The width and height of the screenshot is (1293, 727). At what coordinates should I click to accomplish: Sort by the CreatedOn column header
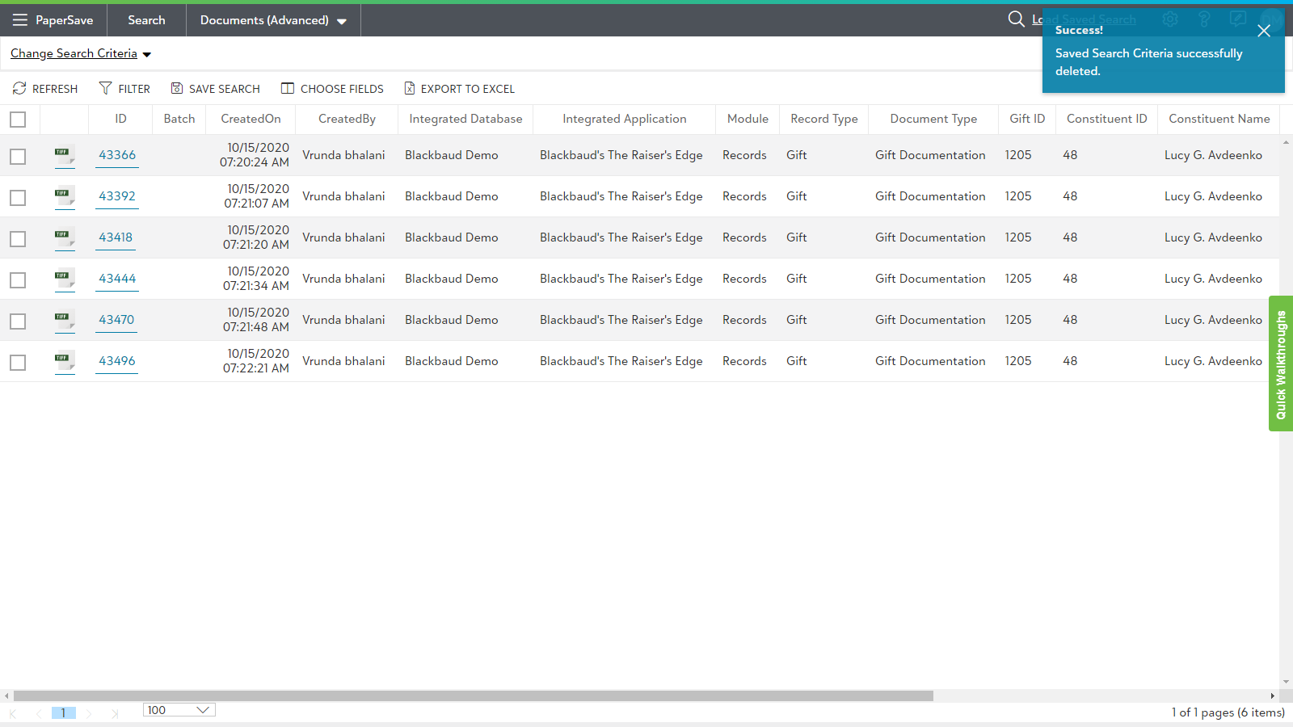coord(251,119)
